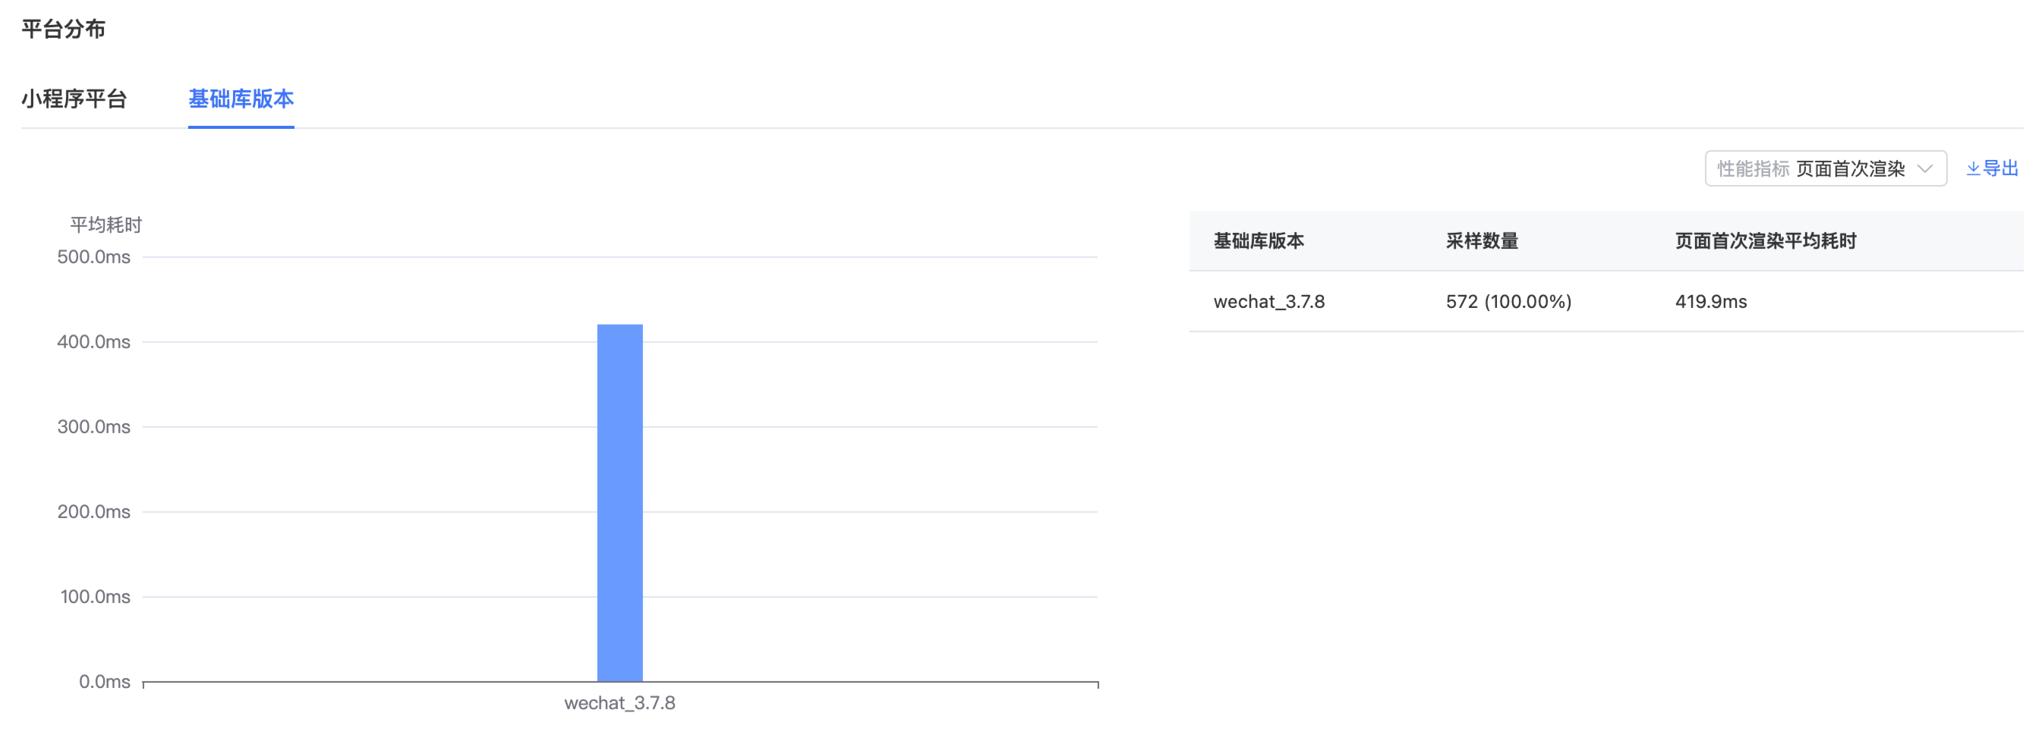Switch to the 小程序平台 tab
Screen dimensions: 2039x751
tap(74, 99)
